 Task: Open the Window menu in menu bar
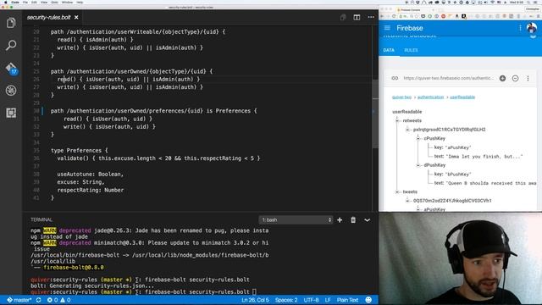[x=67, y=2]
